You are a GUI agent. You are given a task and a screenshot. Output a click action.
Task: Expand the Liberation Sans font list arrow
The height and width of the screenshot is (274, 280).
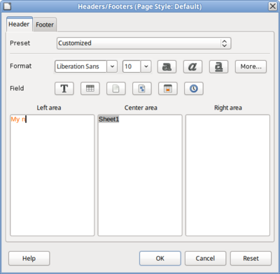click(x=112, y=66)
